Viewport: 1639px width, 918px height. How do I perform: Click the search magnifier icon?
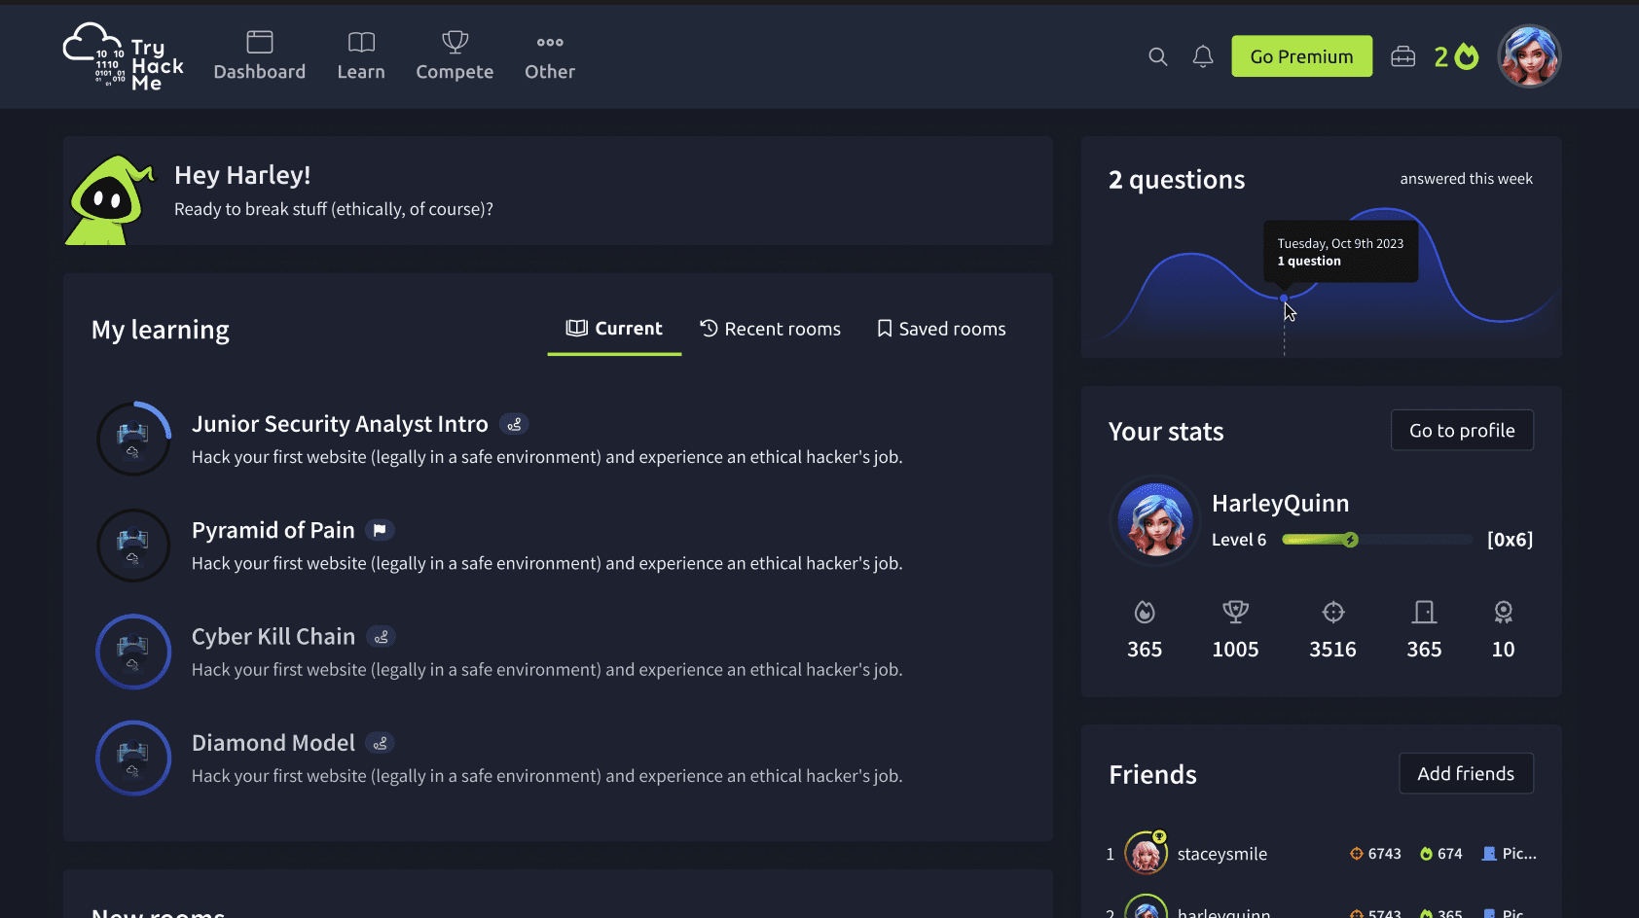[1158, 56]
